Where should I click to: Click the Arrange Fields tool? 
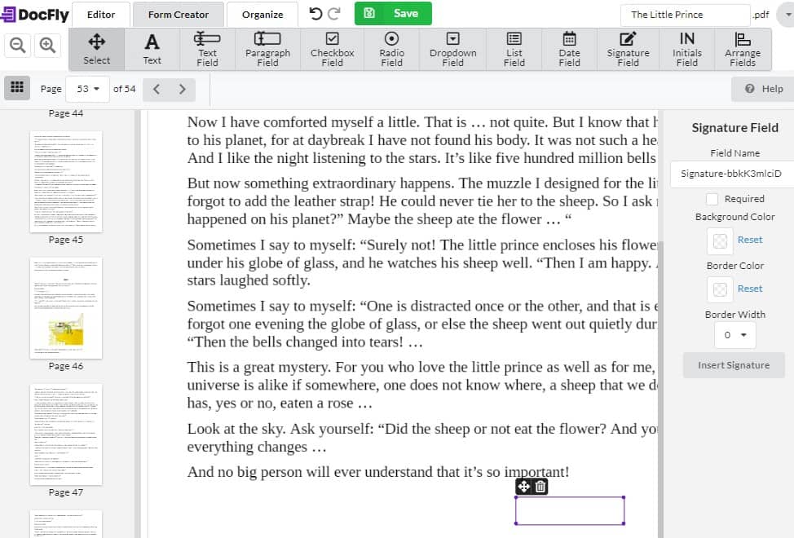coord(743,49)
